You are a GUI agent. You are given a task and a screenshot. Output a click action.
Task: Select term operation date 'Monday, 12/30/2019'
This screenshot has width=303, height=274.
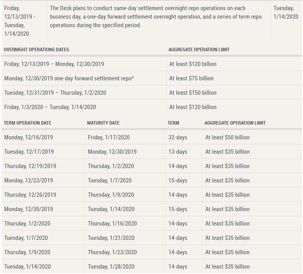click(28, 209)
